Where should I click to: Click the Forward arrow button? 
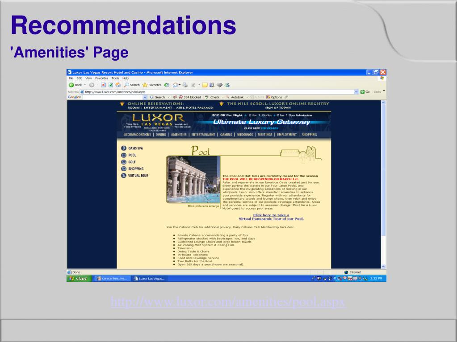point(92,85)
